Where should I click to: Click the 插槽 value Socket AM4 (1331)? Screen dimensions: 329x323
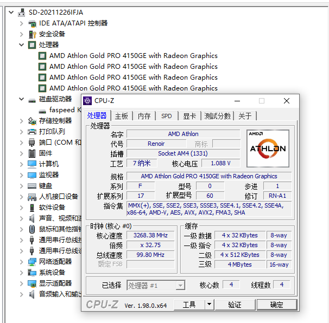(183, 153)
